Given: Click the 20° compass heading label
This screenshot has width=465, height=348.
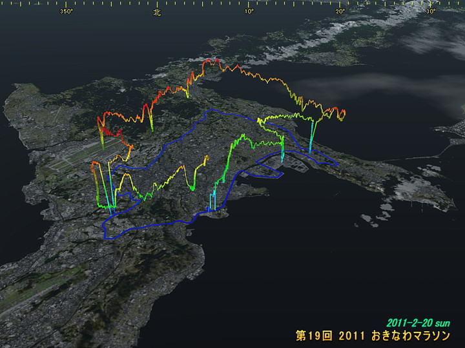Looking at the screenshot, I should [340, 11].
